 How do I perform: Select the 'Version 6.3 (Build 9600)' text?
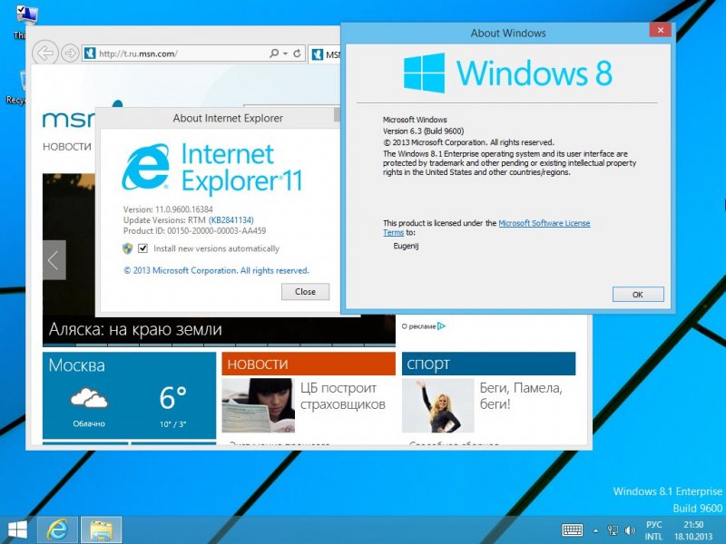tap(423, 131)
